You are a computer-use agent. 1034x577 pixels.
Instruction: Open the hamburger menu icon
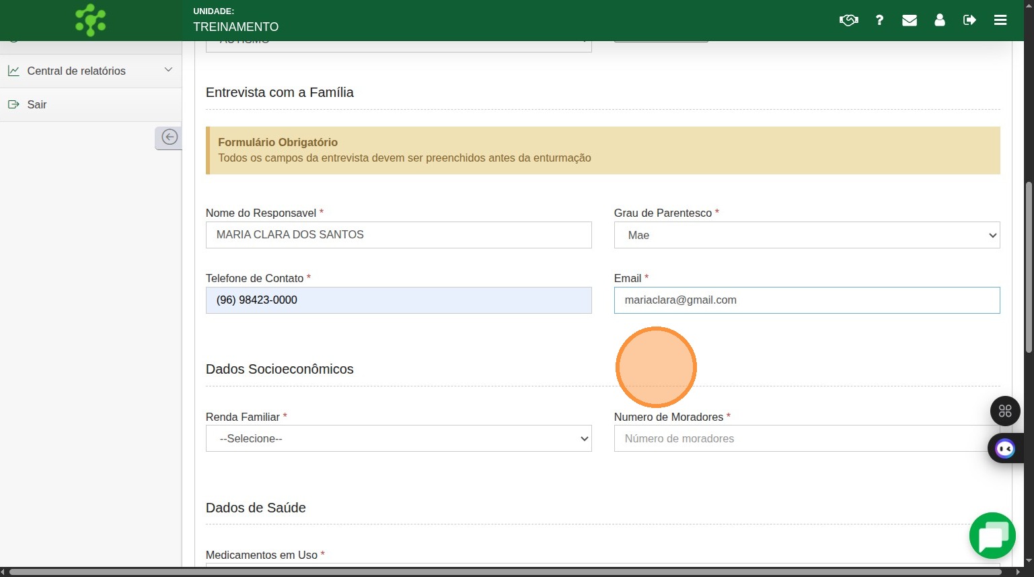(x=1000, y=20)
